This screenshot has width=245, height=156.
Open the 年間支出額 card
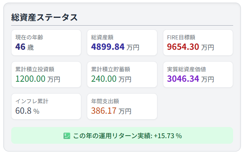click(x=122, y=107)
